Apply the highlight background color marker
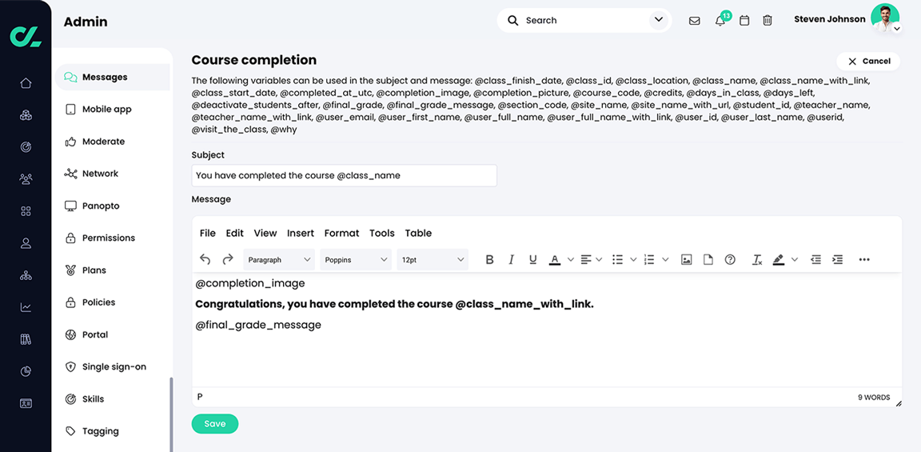This screenshot has height=452, width=921. [779, 259]
